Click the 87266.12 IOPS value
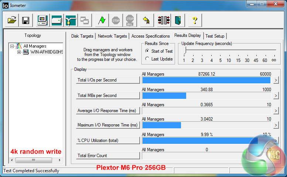 [x=206, y=74]
